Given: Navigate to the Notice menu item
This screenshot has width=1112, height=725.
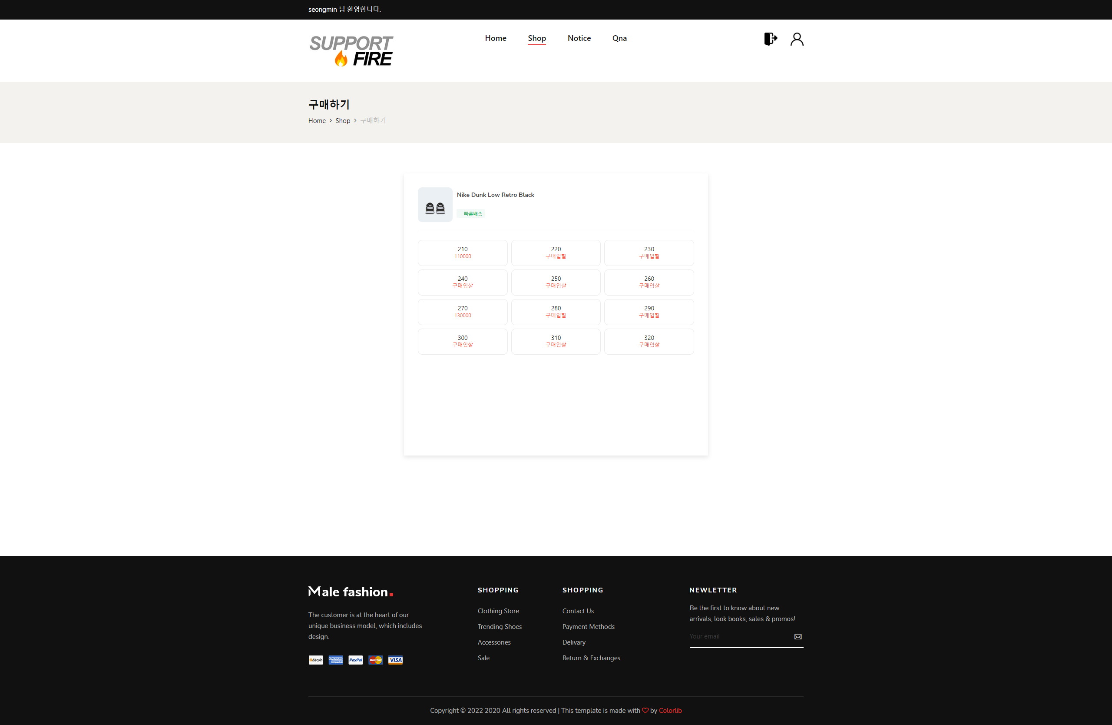Looking at the screenshot, I should [579, 38].
